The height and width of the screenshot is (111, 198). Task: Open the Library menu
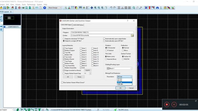18,5
